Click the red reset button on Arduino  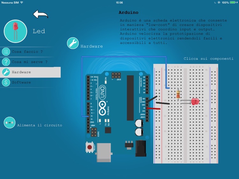pos(90,147)
